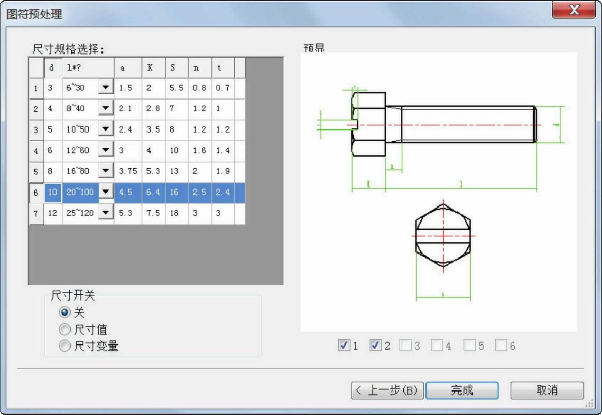Click the 完成 finish button
Viewport: 602px width, 415px height.
462,390
